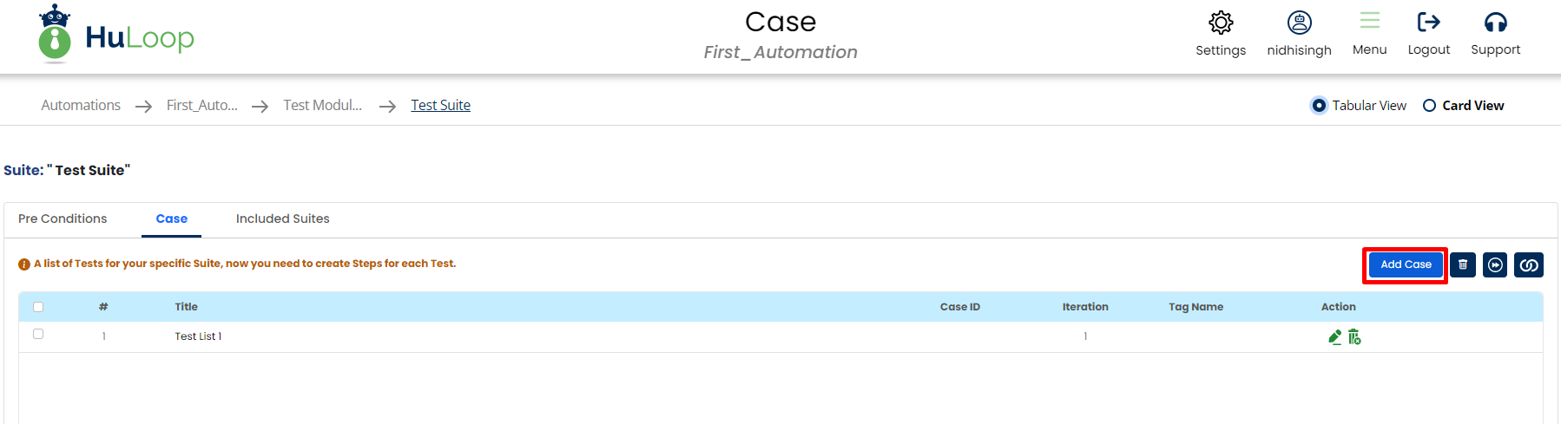Click the toolbar delete trash icon
Viewport: 1561px width, 424px height.
point(1463,264)
